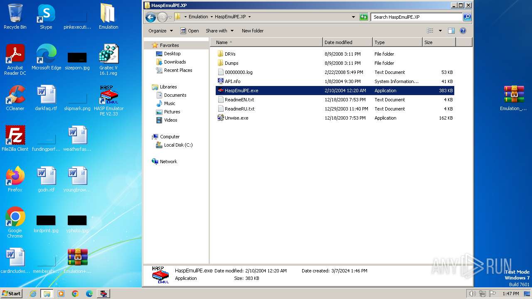Open the view options dropdown arrow
This screenshot has height=299, width=532.
[x=440, y=31]
